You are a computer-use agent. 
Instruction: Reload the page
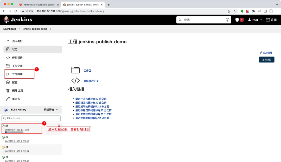[16, 11]
